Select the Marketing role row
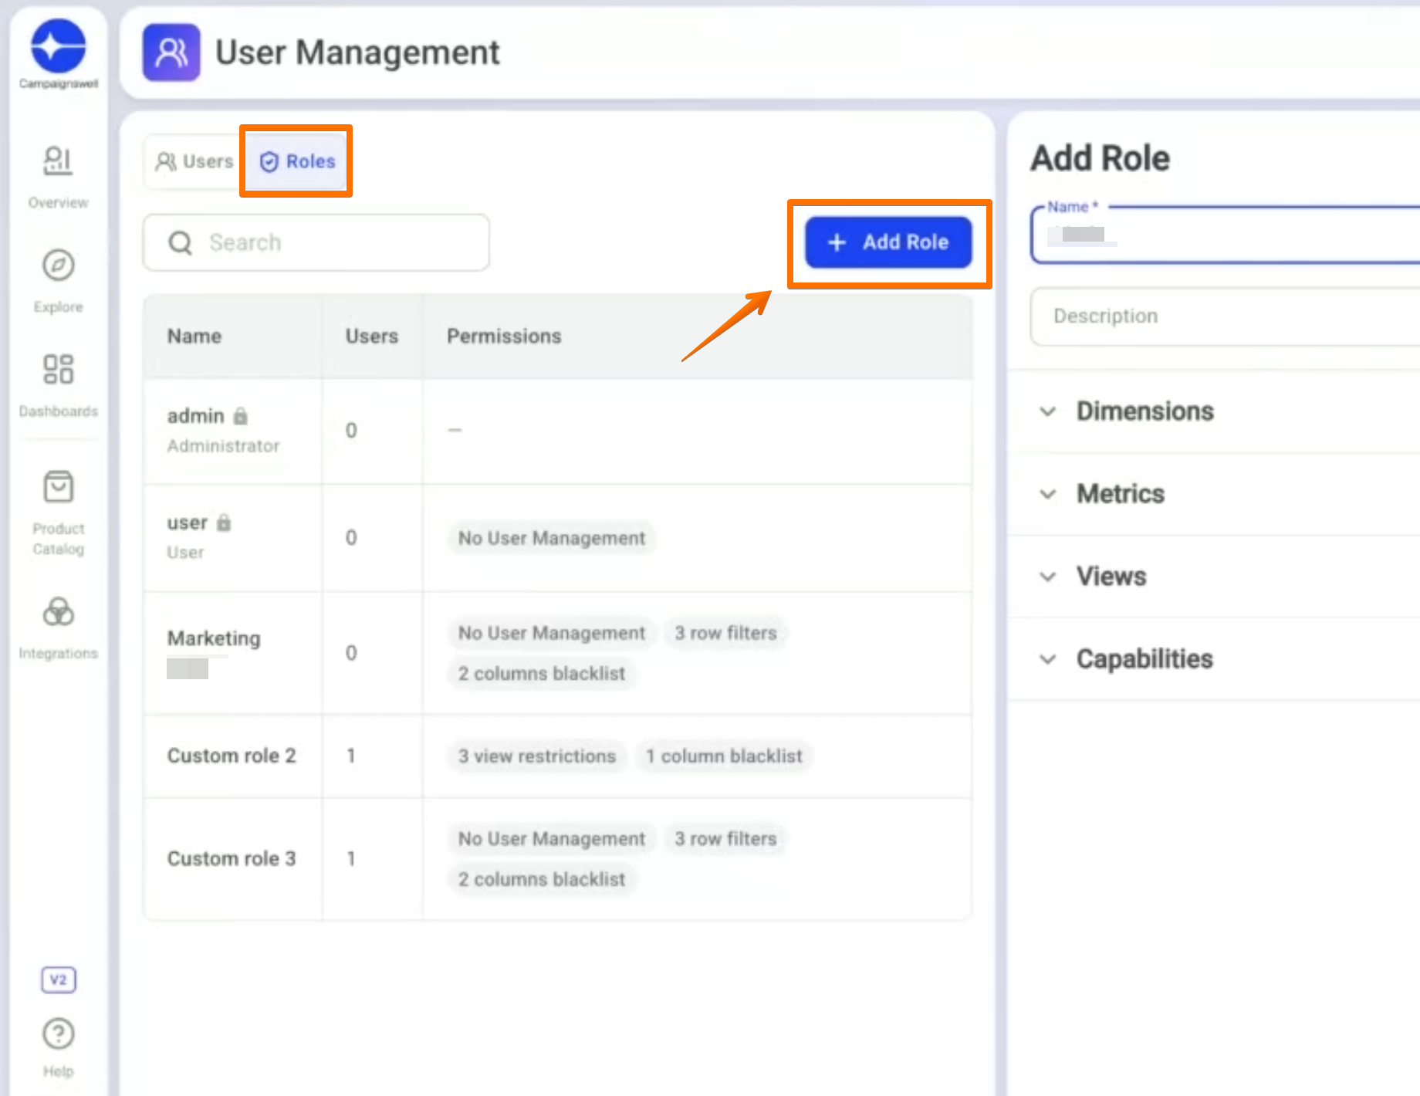This screenshot has height=1096, width=1420. pos(557,653)
